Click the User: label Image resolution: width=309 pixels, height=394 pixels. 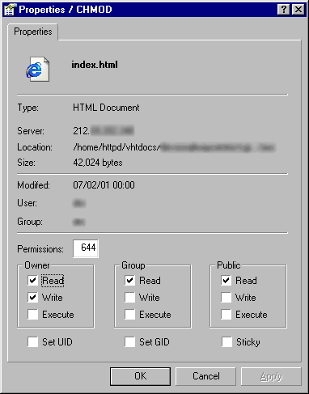(x=27, y=203)
